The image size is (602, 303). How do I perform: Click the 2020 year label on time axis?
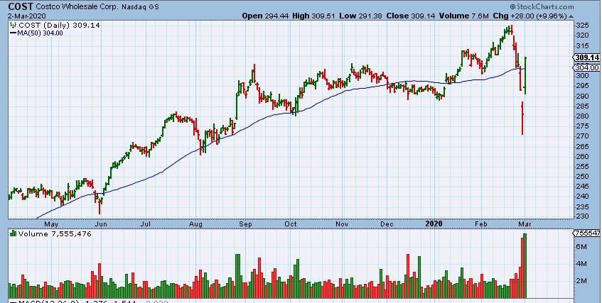point(434,224)
